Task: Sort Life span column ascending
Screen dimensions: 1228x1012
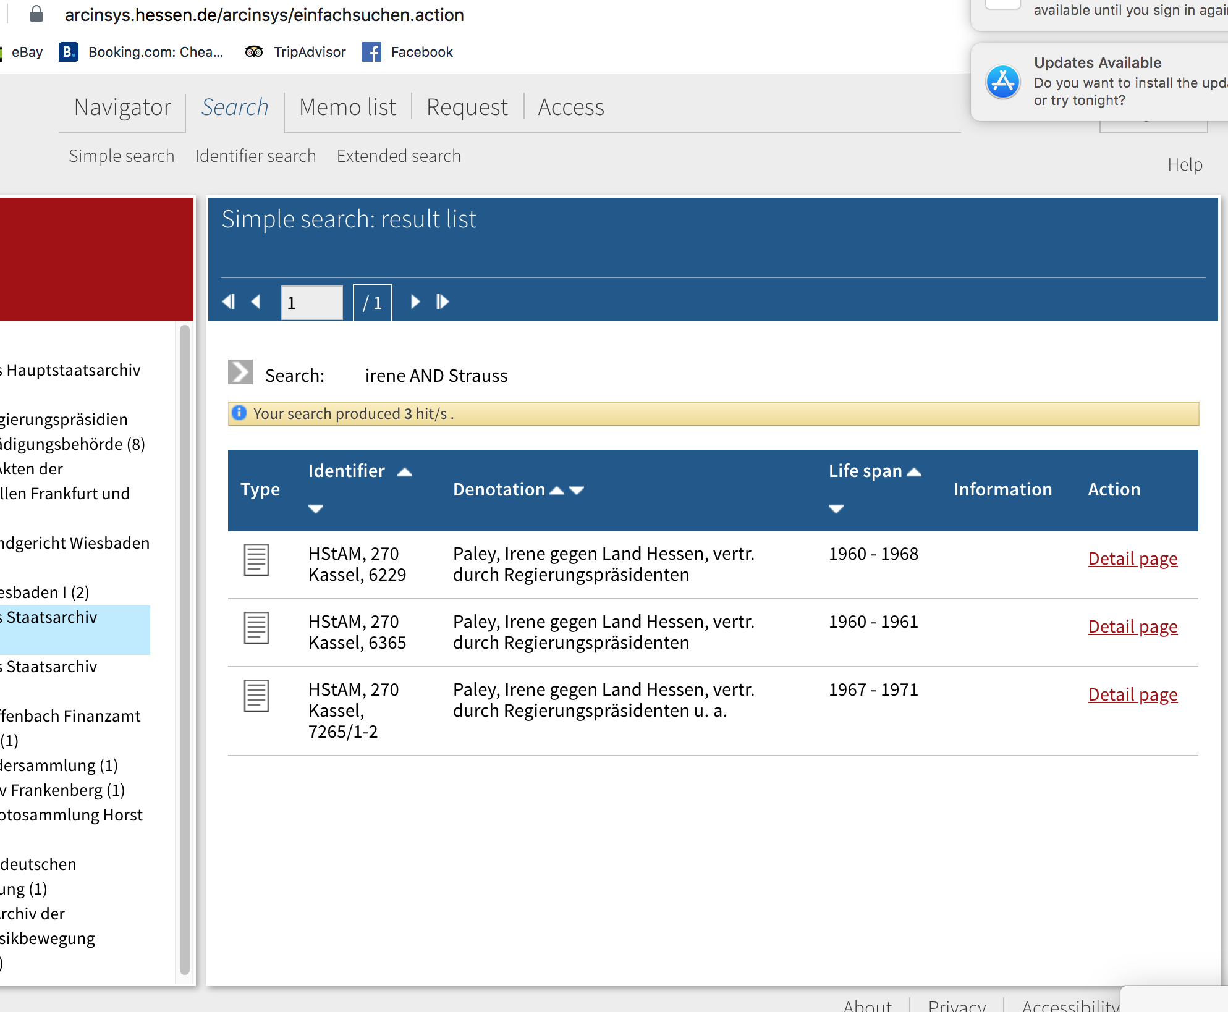Action: [914, 472]
